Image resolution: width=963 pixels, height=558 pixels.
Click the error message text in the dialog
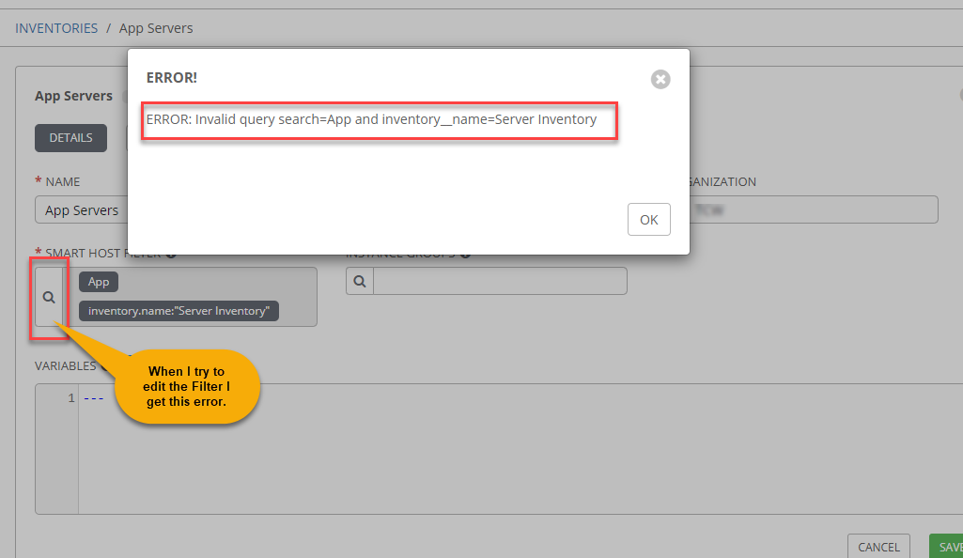tap(371, 119)
